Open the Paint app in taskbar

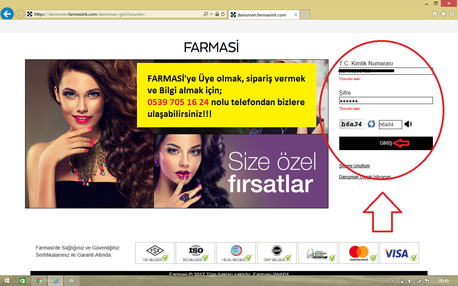point(72,281)
